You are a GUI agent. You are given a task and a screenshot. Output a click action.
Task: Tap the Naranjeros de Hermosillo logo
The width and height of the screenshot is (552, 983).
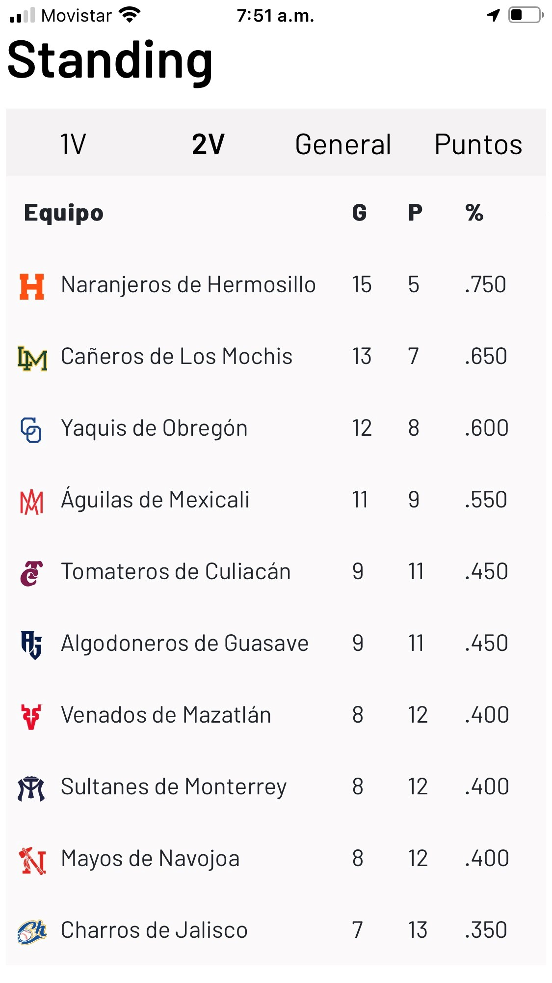[x=32, y=286]
